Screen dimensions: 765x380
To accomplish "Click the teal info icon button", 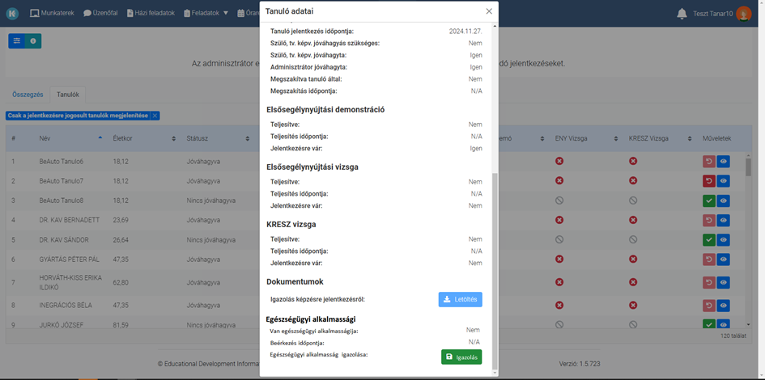I will point(33,41).
